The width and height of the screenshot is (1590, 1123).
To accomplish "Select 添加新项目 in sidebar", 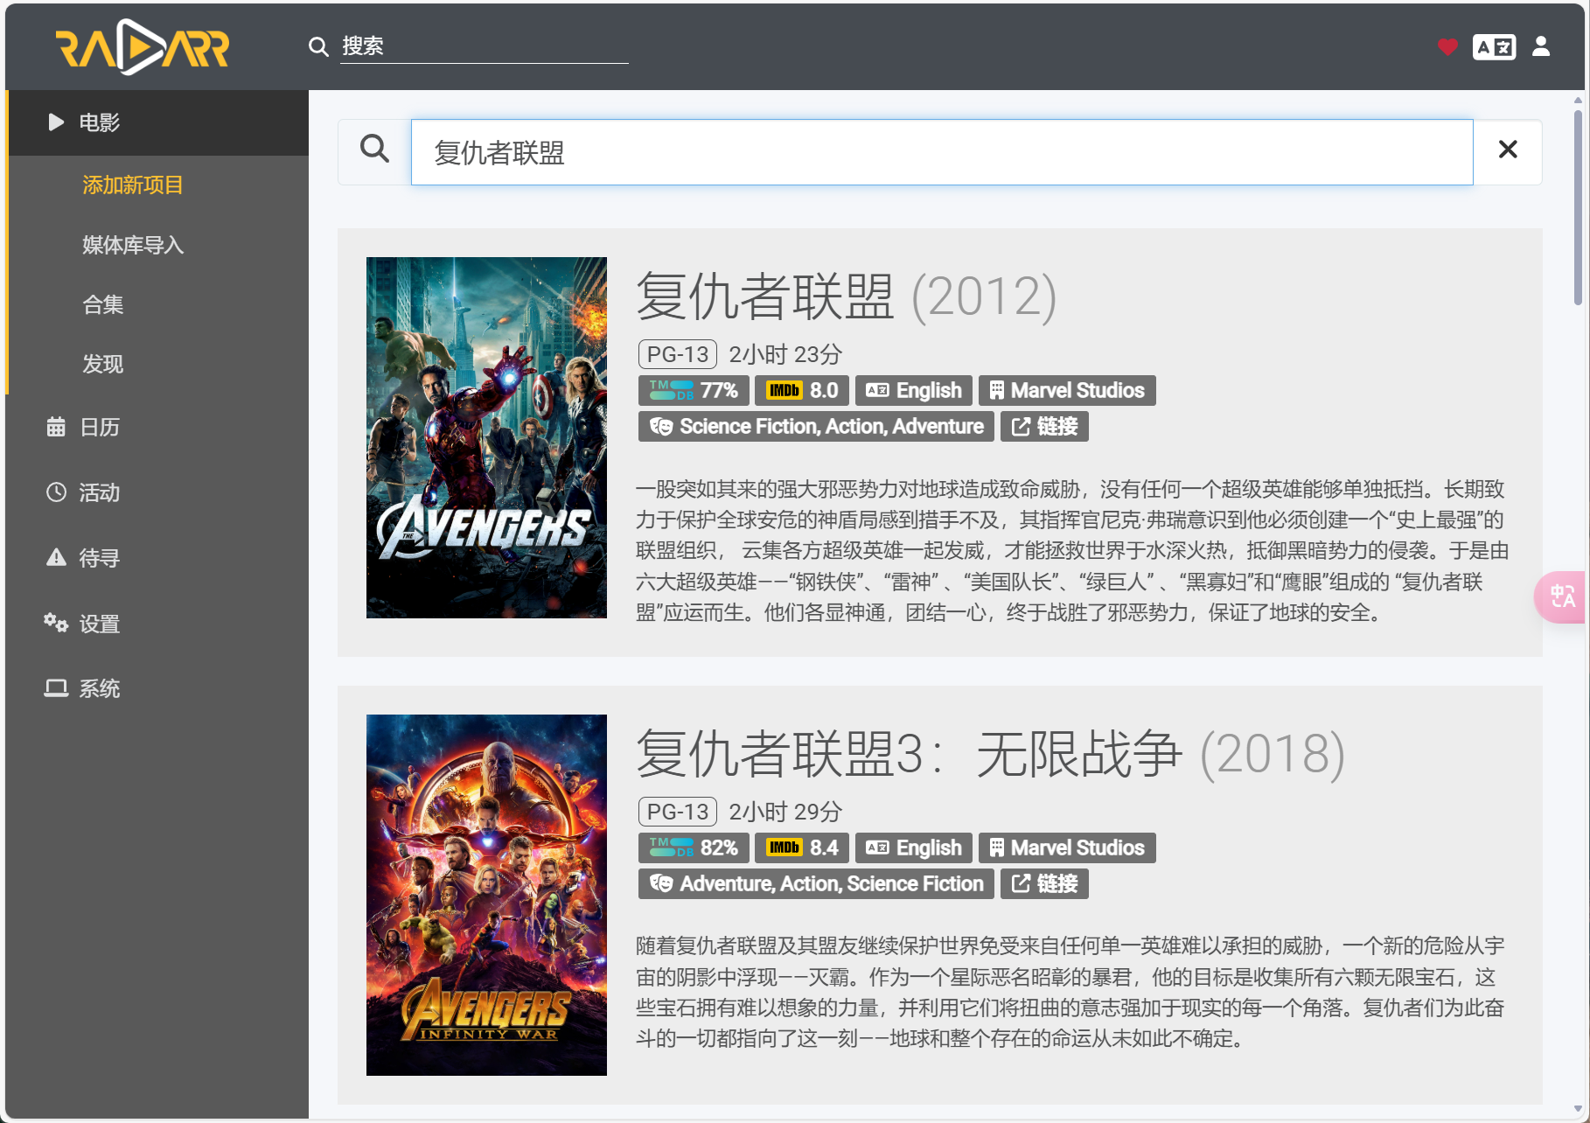I will [133, 185].
